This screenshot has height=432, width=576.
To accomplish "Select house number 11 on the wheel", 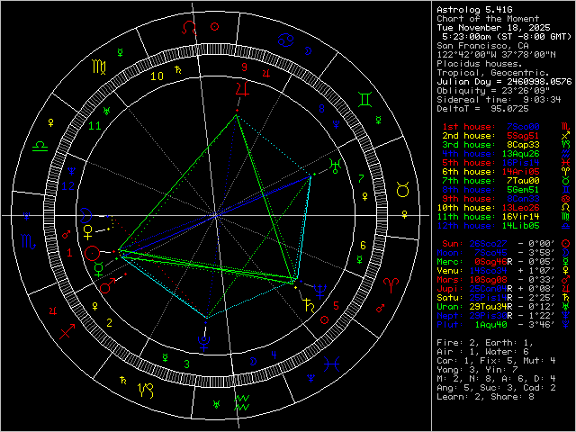I will pos(94,126).
